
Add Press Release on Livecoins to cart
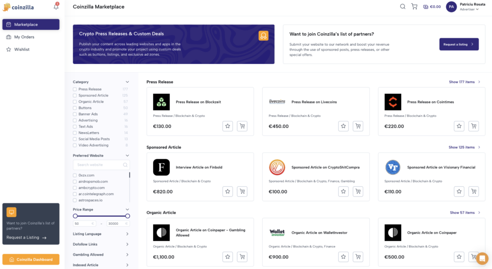[358, 126]
